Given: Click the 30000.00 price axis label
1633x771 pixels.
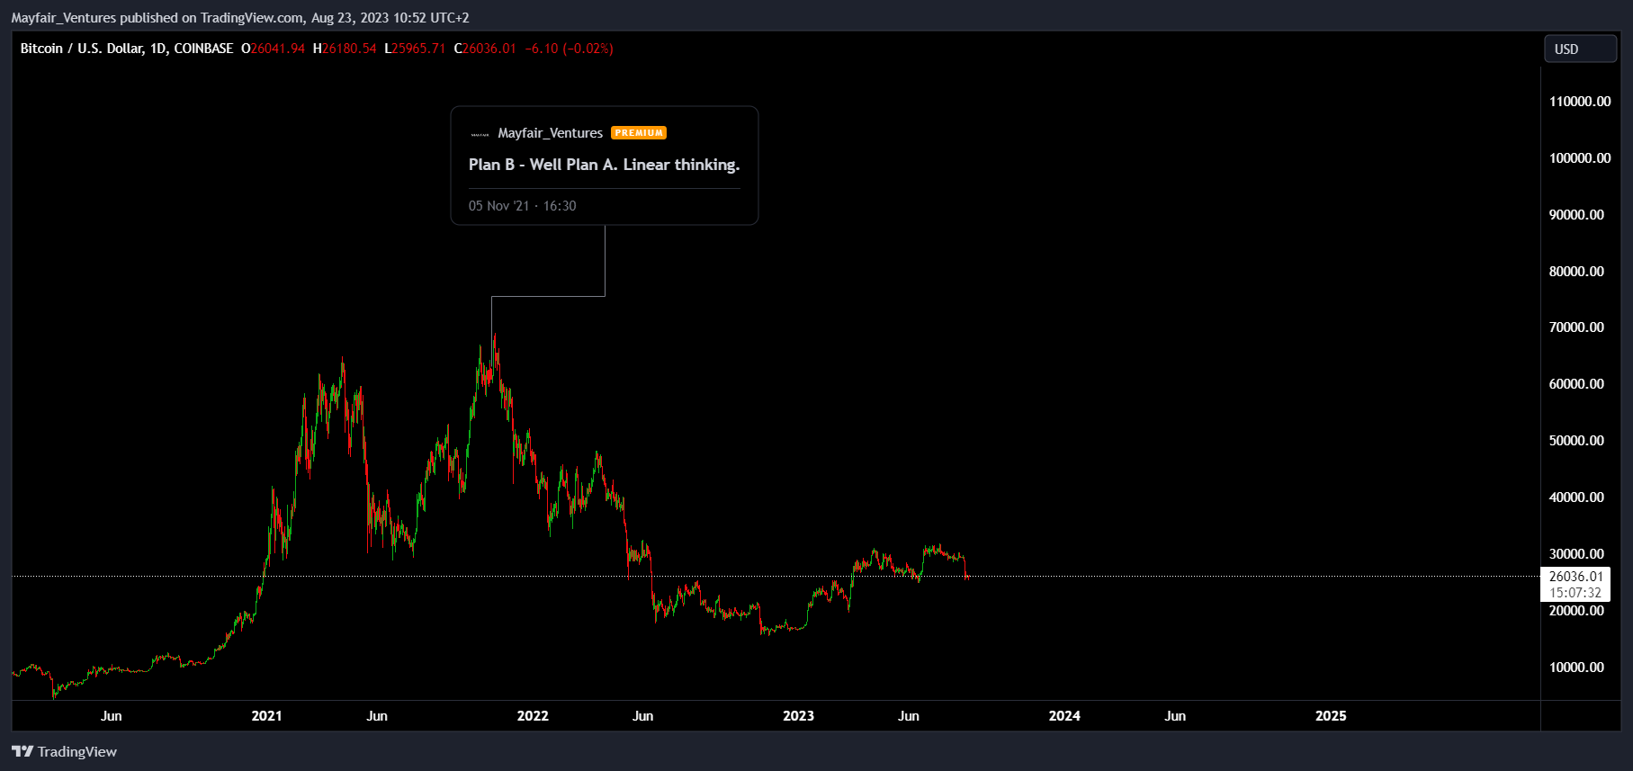Looking at the screenshot, I should coord(1576,554).
